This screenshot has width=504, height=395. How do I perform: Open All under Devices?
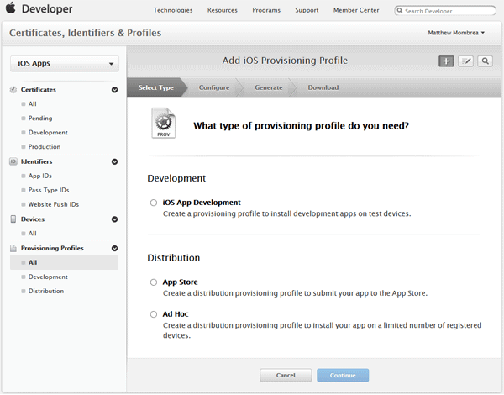tap(32, 234)
